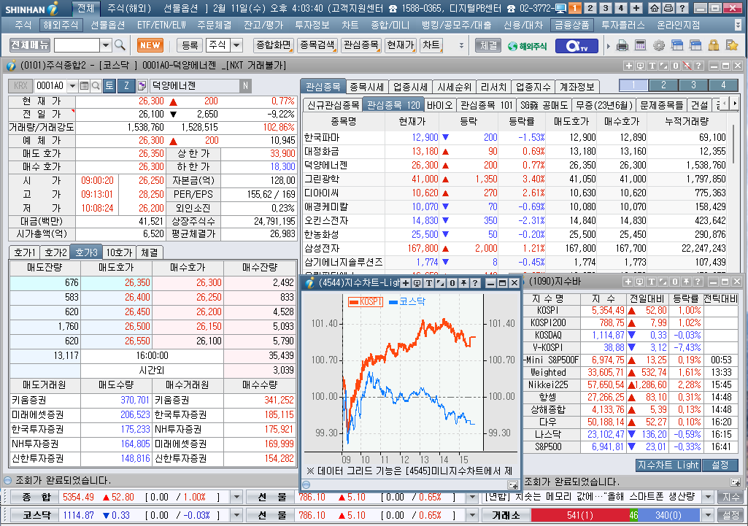The width and height of the screenshot is (748, 526).
Task: Expand the toolbar overflow chevron beside 차트
Action: pos(460,46)
